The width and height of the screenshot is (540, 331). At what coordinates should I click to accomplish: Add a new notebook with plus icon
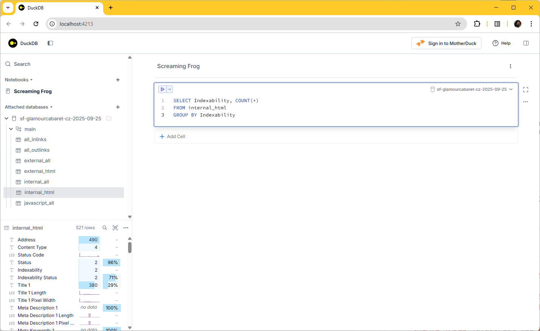[x=118, y=80]
